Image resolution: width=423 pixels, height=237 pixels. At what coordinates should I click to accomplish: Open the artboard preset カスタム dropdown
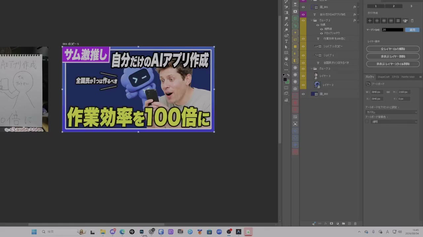coord(391,112)
